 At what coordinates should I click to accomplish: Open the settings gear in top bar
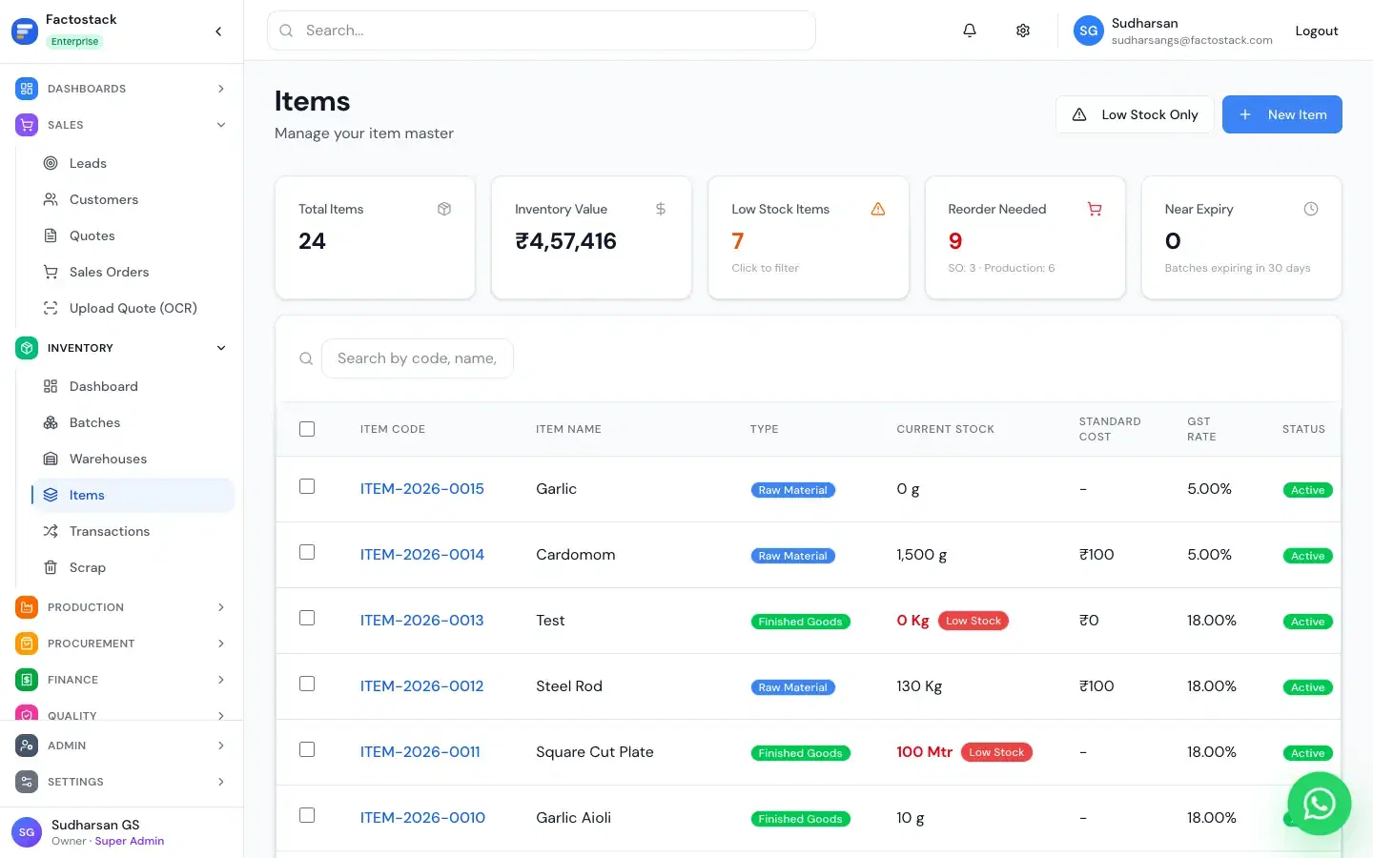coord(1023,31)
